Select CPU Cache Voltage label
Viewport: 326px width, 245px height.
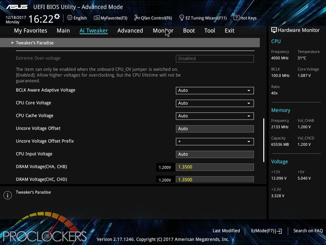34,115
